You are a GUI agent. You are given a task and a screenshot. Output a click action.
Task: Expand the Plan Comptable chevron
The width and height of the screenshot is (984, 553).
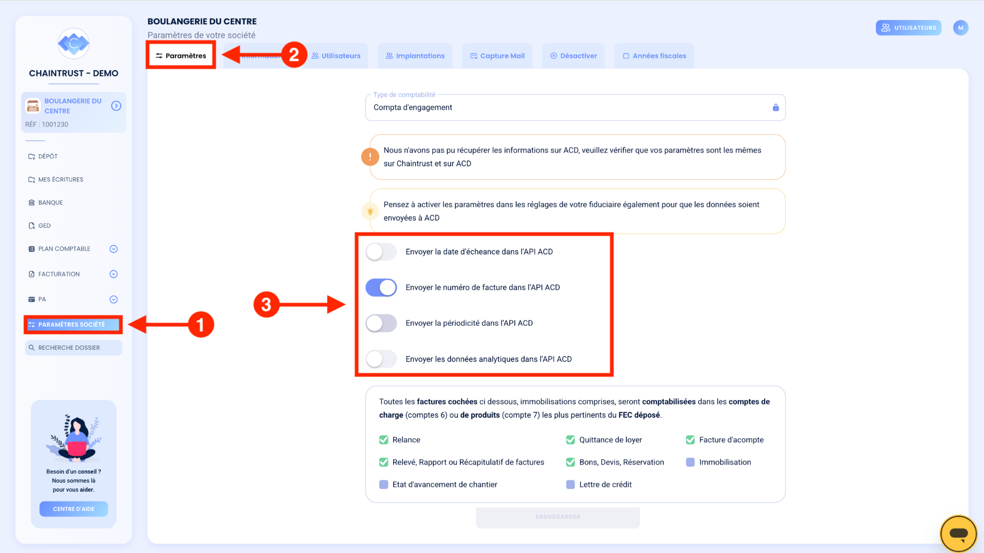coord(114,249)
